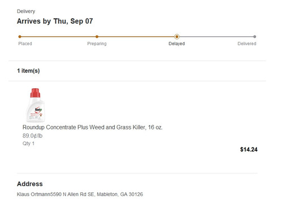Click the Delayed step label
This screenshot has width=283, height=221.
(x=177, y=44)
